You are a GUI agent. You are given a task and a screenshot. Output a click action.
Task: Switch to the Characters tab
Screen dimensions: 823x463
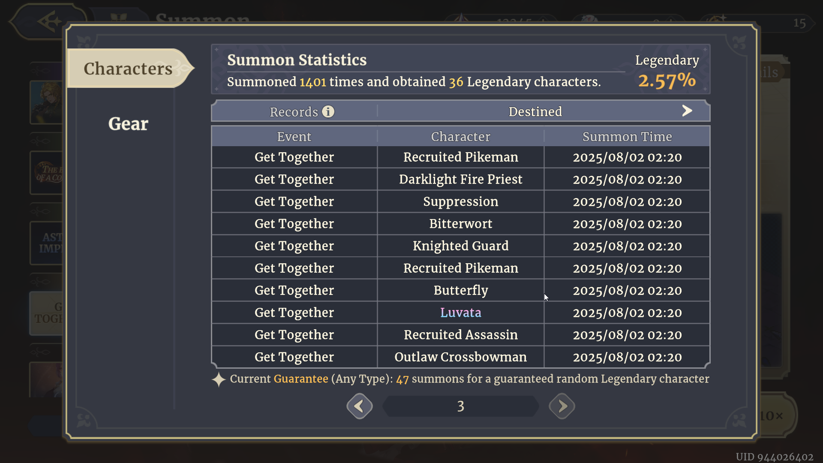click(128, 69)
